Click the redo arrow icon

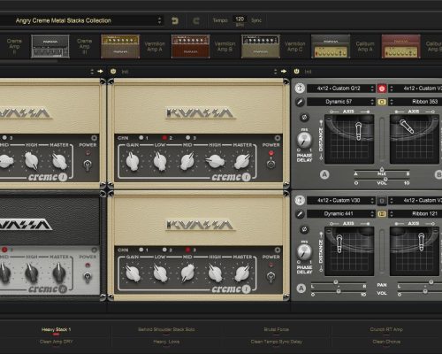[196, 20]
